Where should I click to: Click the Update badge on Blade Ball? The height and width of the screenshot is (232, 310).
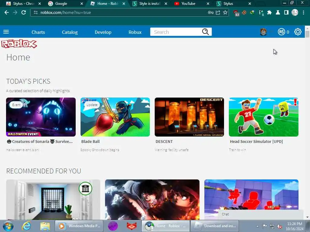point(92,105)
